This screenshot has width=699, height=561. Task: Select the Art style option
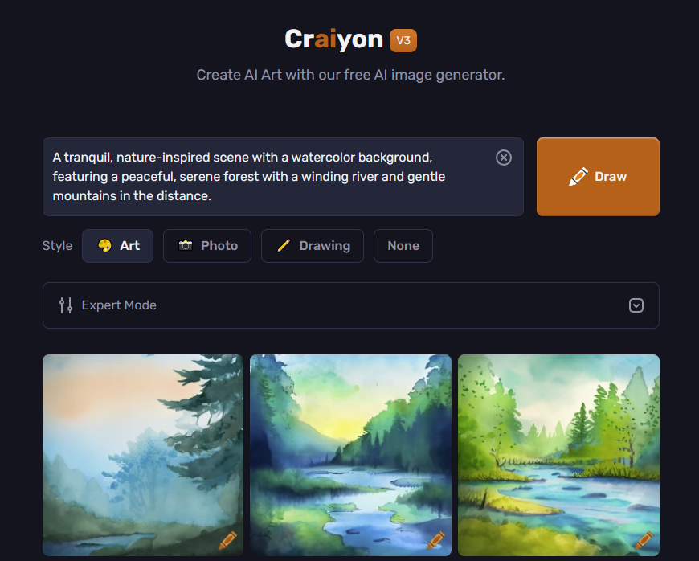117,246
